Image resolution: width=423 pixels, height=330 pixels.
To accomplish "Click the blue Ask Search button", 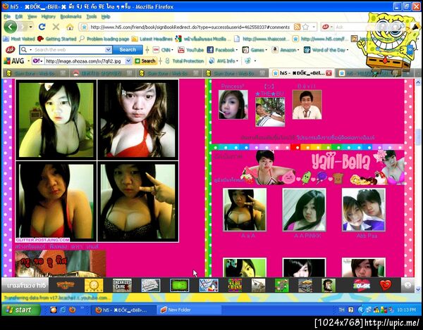I will [x=128, y=49].
